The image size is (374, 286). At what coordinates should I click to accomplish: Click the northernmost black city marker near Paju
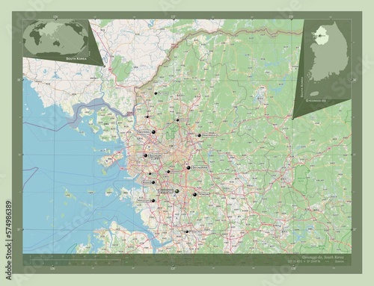point(156,93)
